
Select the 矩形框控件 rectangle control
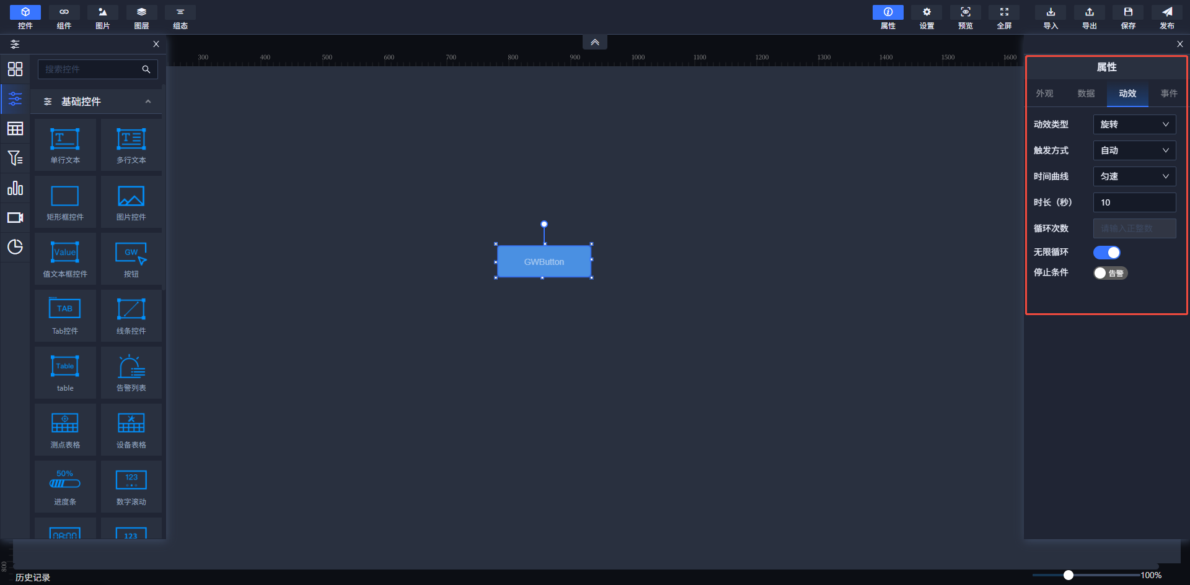click(x=65, y=202)
